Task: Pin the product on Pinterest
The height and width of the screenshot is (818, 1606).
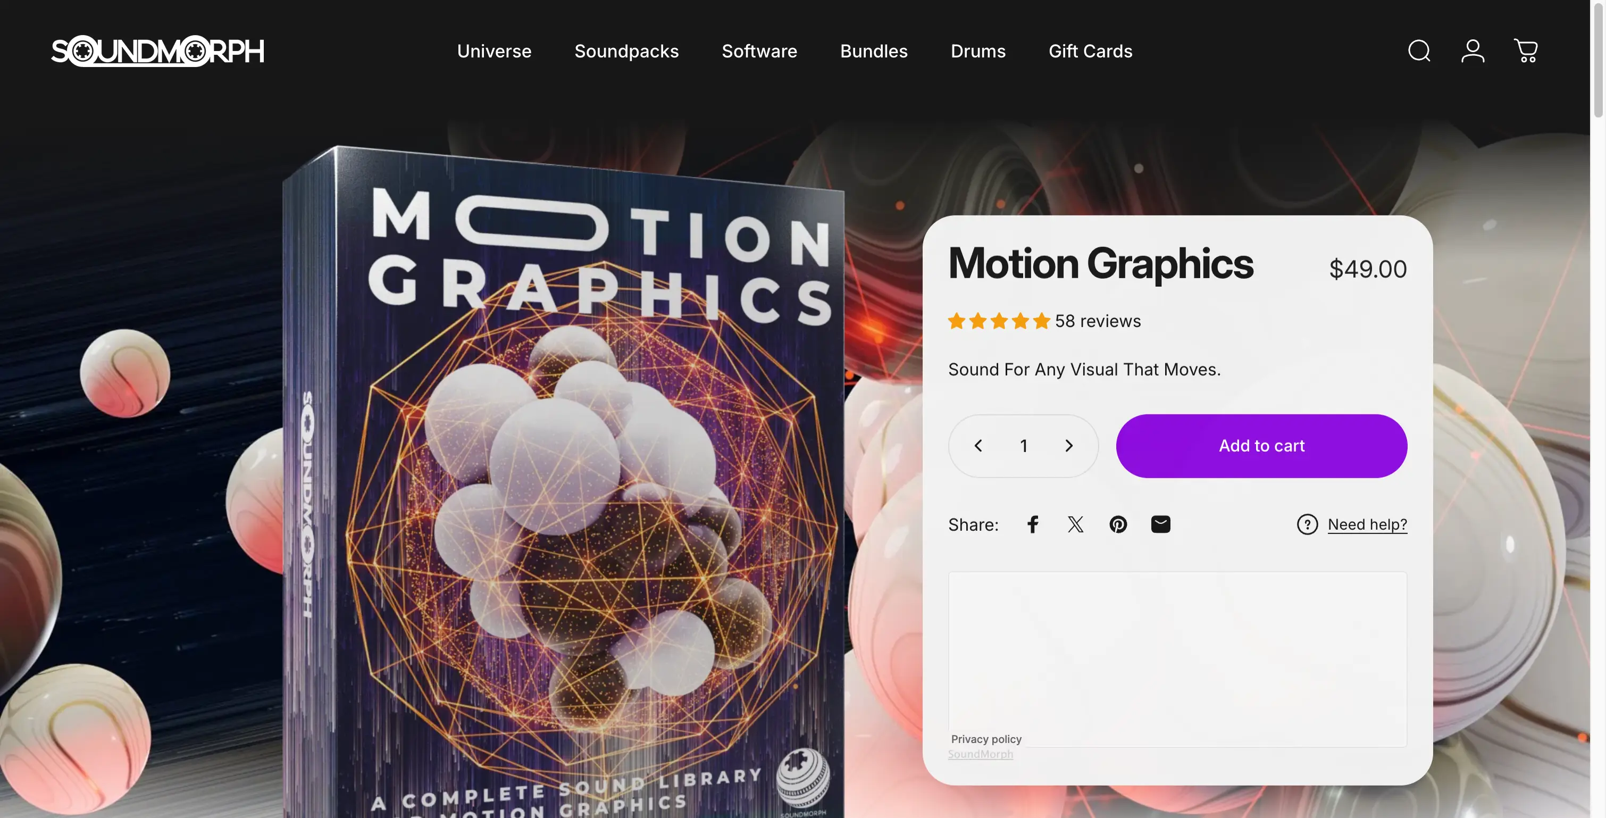Action: click(x=1118, y=524)
